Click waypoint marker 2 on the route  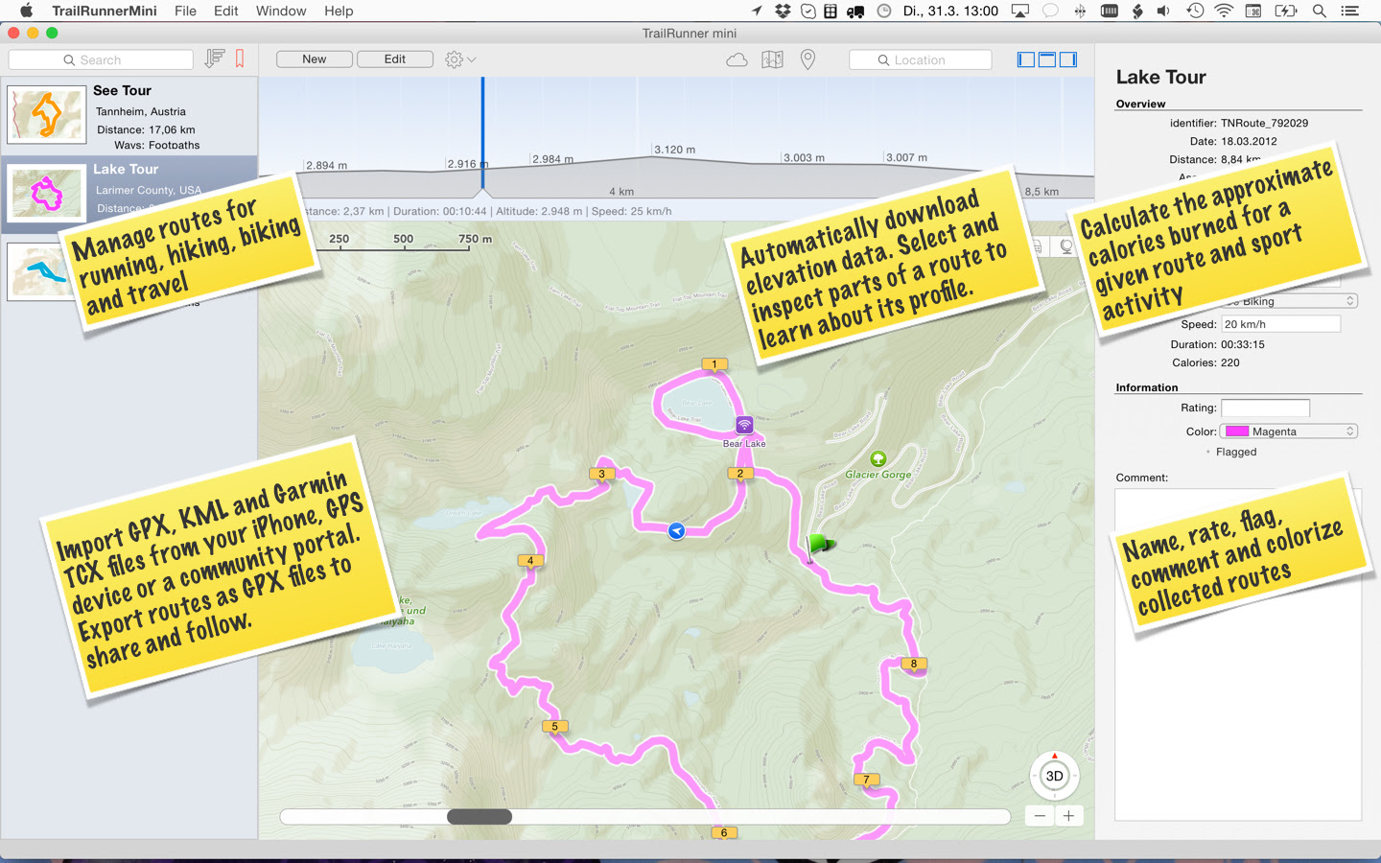(740, 474)
